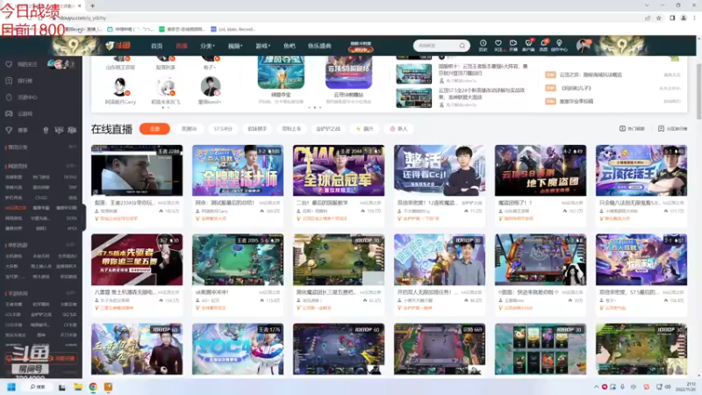The height and width of the screenshot is (395, 702).
Task: Open the 云顶花活王 stream thumbnail
Action: 641,170
